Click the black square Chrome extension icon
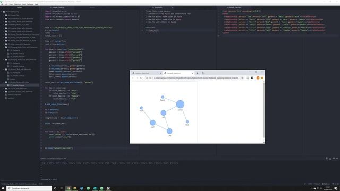Viewport: 340px width, 191px height. (x=252, y=78)
